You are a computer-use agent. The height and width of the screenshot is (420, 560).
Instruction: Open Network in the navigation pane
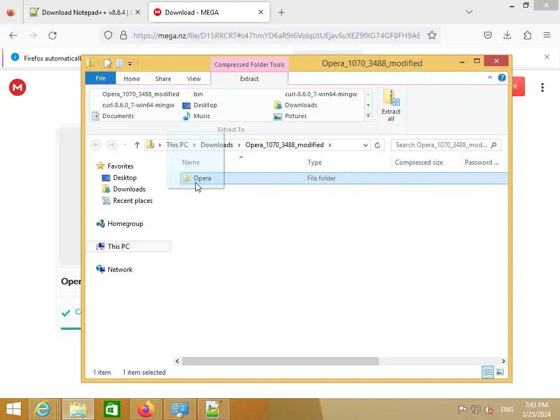120,269
